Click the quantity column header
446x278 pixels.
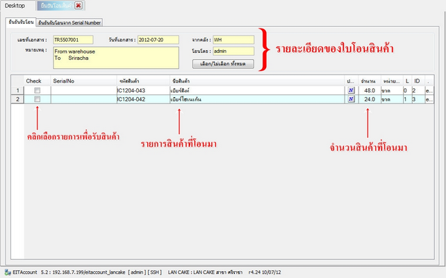click(x=370, y=81)
